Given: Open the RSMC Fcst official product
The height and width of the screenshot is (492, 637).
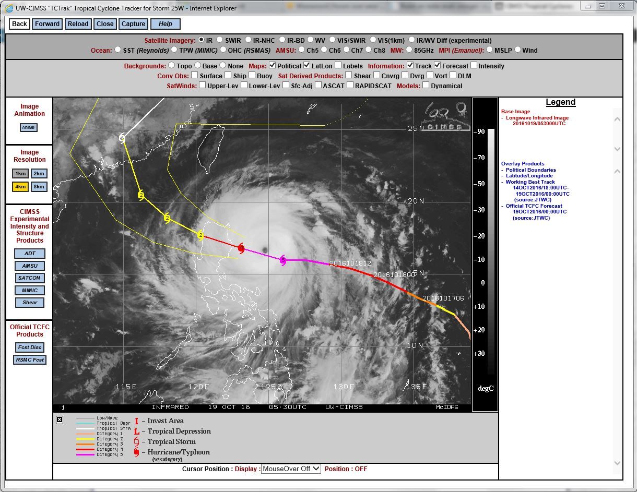Looking at the screenshot, I should coord(30,359).
